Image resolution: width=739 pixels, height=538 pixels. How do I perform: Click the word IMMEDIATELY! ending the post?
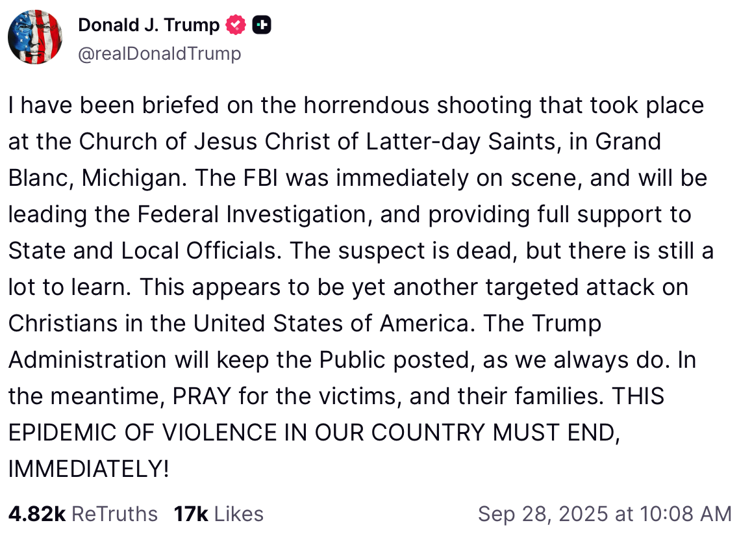click(89, 468)
